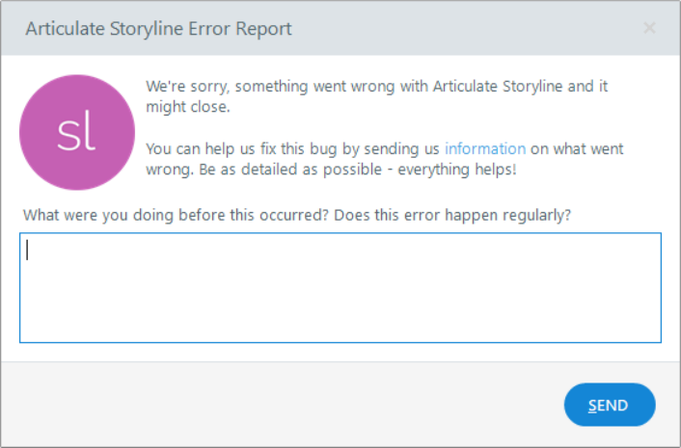Open the blue information link
The height and width of the screenshot is (448, 681).
(x=485, y=149)
